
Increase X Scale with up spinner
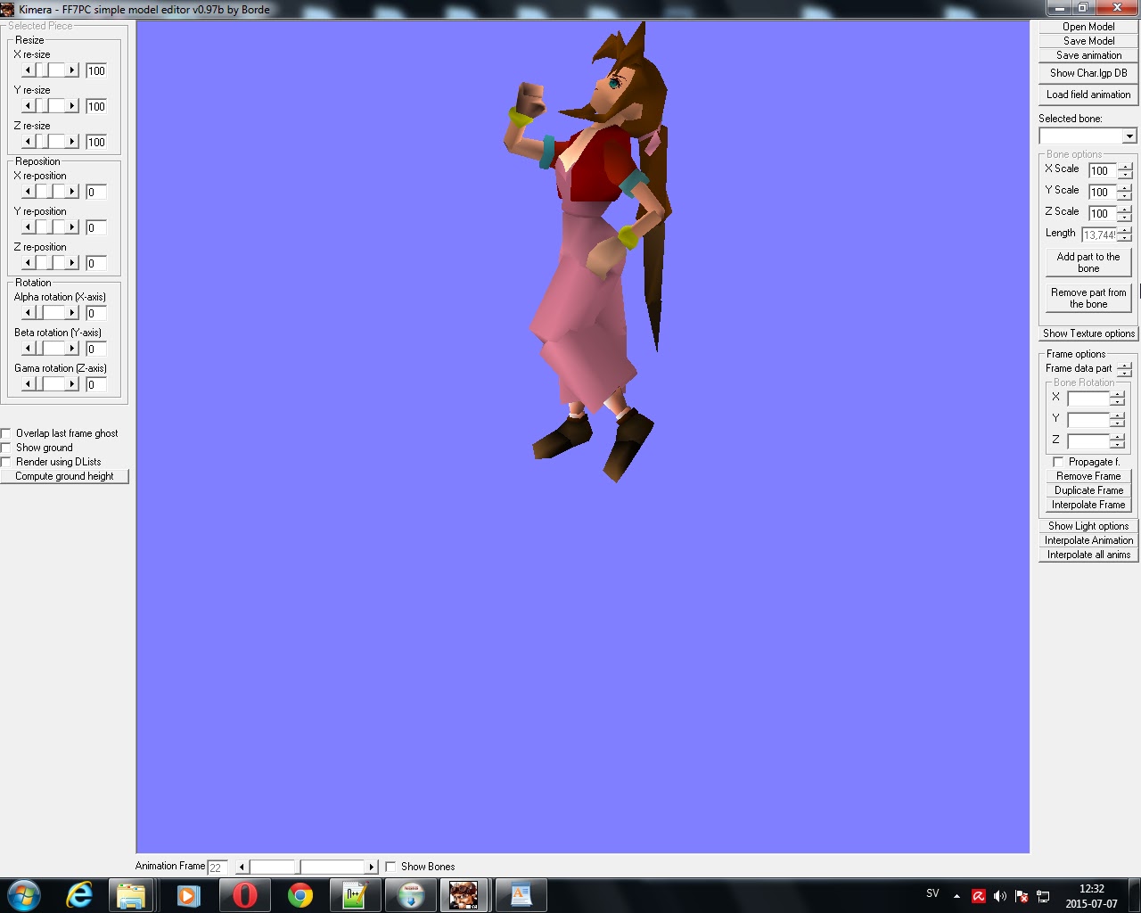(x=1125, y=167)
